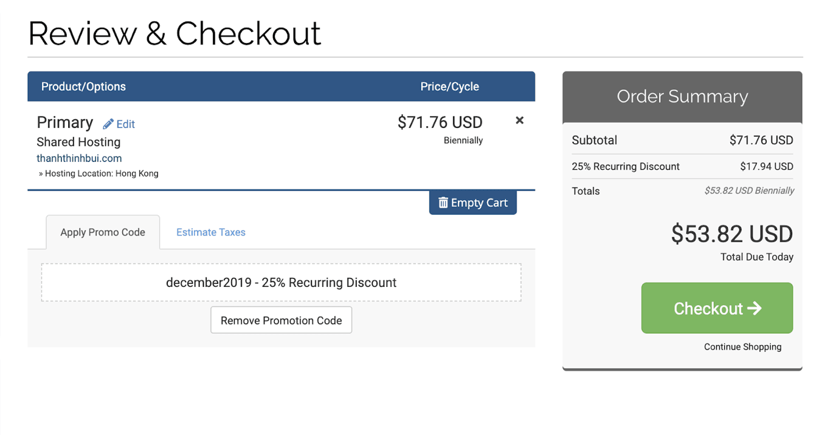Click the Price/Cycle column header
Viewport: 839px width, 435px height.
coord(450,87)
